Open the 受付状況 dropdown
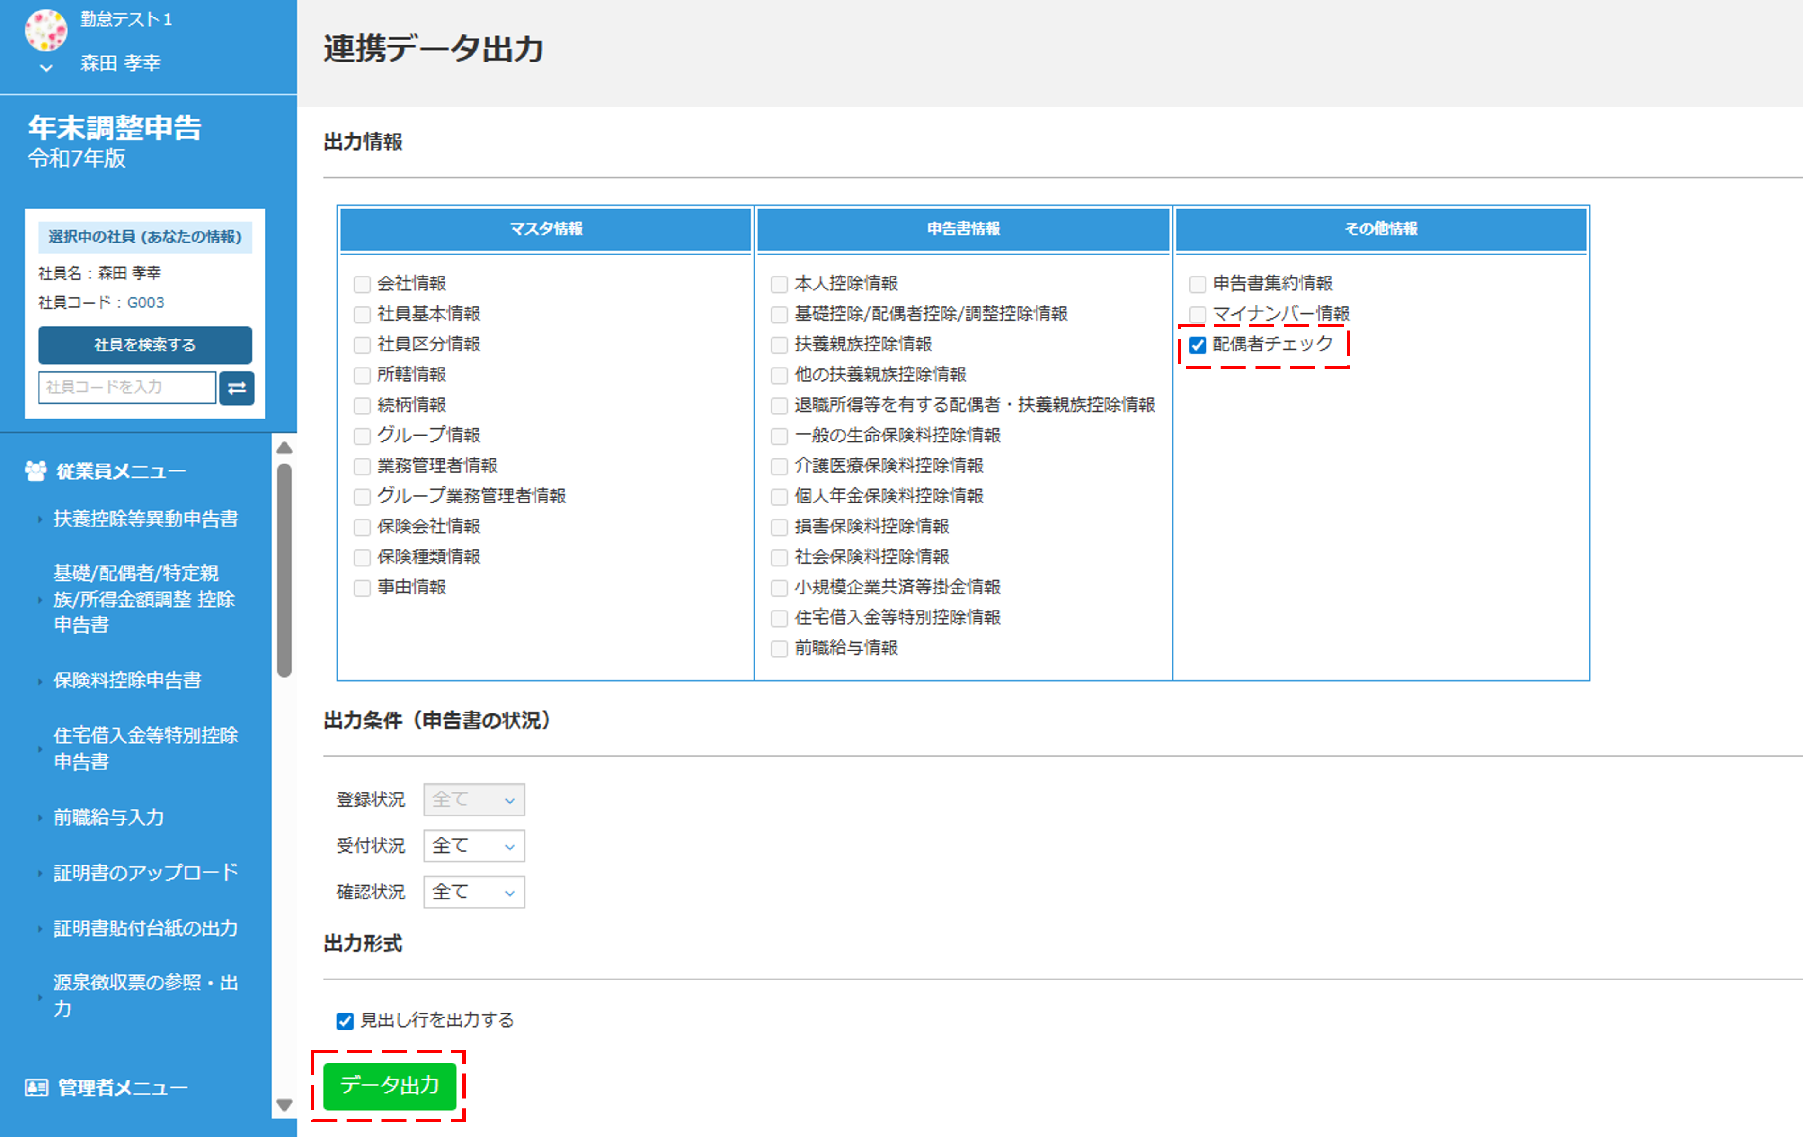 pyautogui.click(x=473, y=846)
